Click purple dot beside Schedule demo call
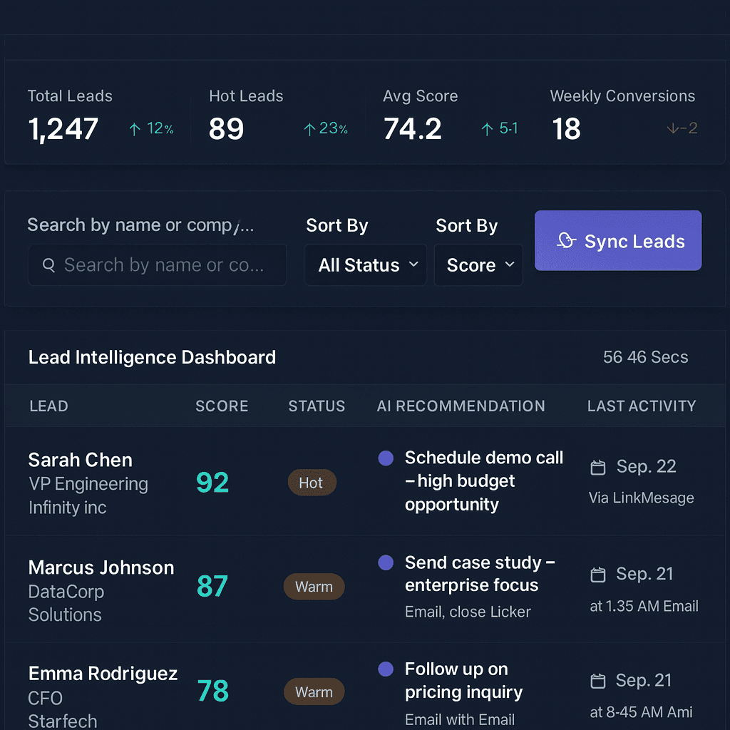 coord(386,458)
